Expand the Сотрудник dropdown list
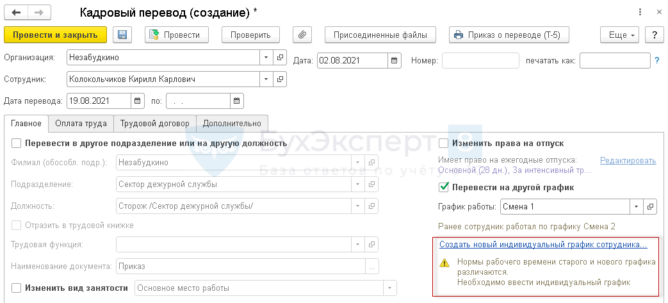Viewport: 668px width, 303px height. point(266,79)
